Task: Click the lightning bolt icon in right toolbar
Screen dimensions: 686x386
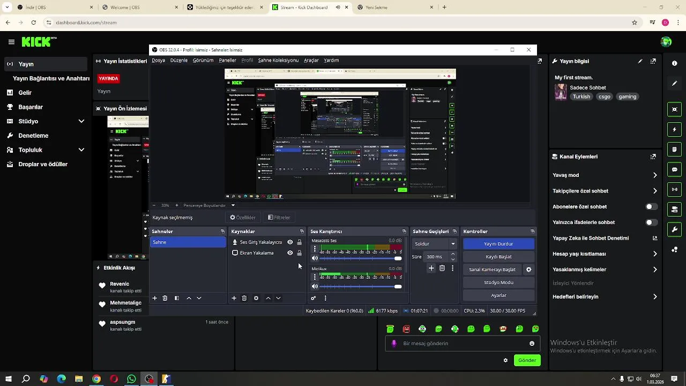Action: pos(674,130)
